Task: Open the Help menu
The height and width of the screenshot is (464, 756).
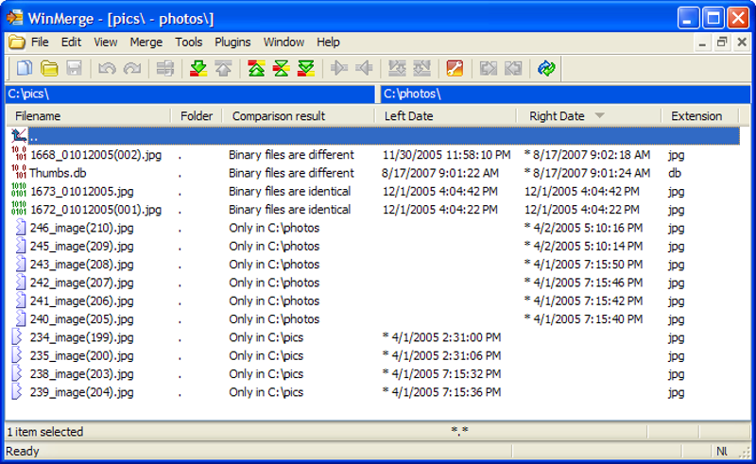Action: pos(328,43)
